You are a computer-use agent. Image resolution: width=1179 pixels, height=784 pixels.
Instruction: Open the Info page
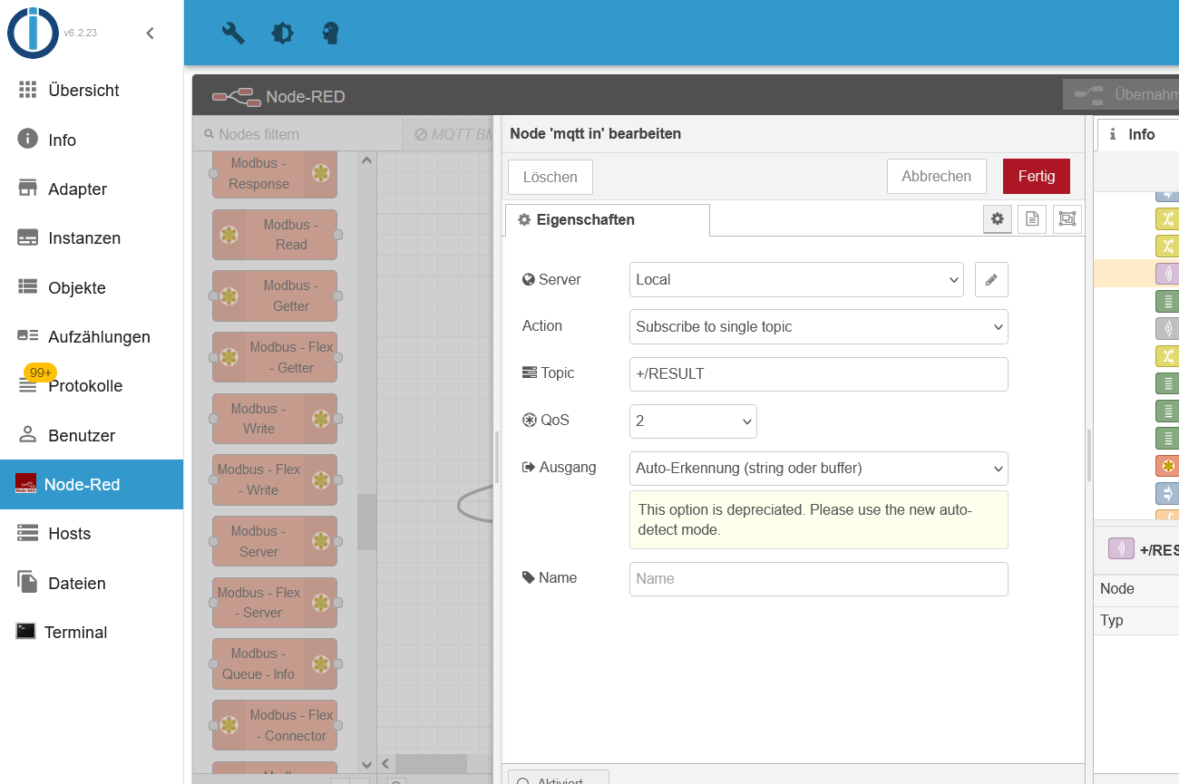pyautogui.click(x=92, y=140)
